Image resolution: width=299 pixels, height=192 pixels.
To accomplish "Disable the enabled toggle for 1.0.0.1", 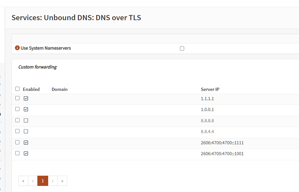I will 26,109.
